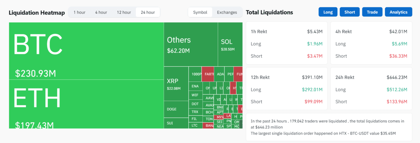The image size is (420, 143).
Task: Open the Analytics button
Action: click(399, 12)
